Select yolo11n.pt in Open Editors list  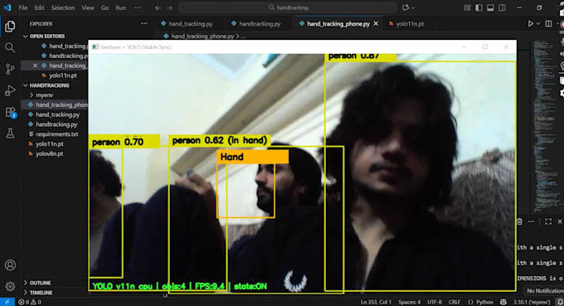[63, 75]
